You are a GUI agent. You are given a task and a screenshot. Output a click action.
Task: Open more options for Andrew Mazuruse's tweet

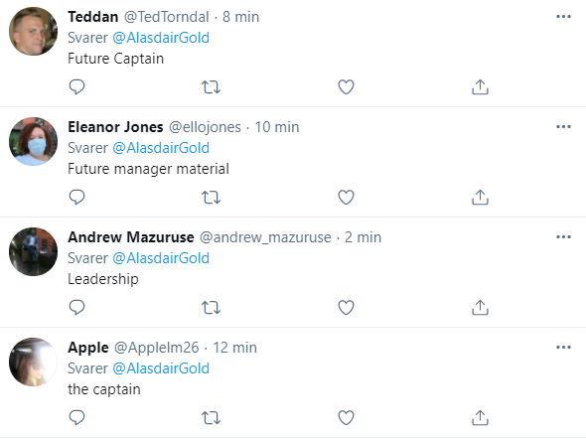click(x=563, y=237)
